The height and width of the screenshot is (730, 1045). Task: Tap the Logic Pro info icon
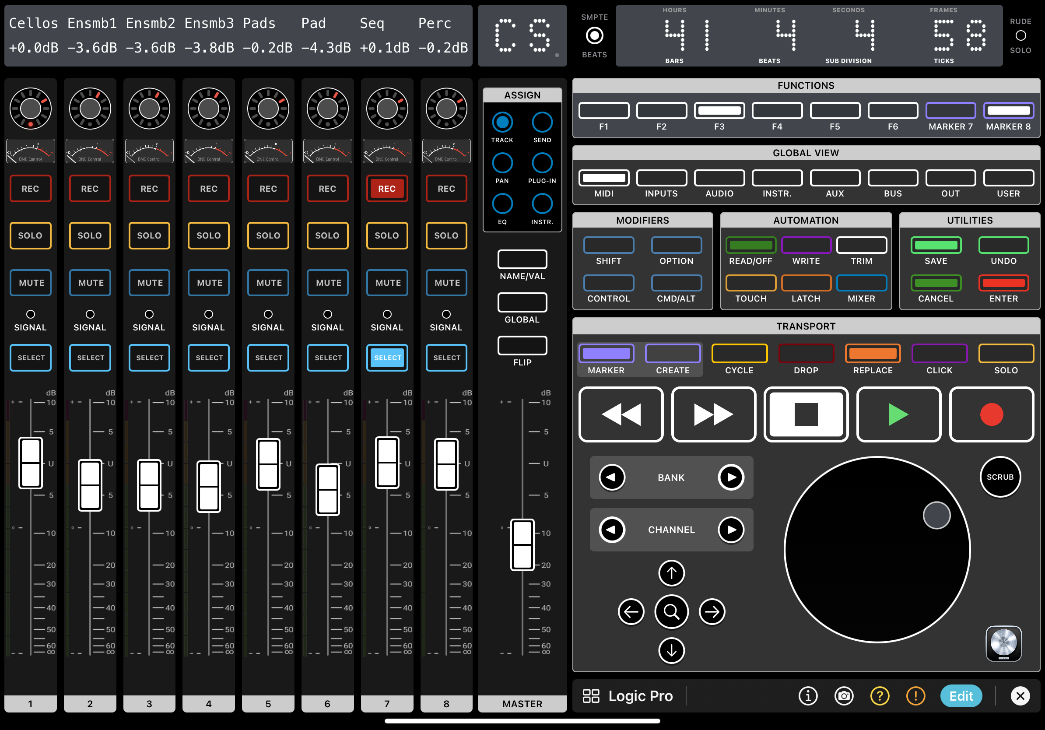(808, 696)
